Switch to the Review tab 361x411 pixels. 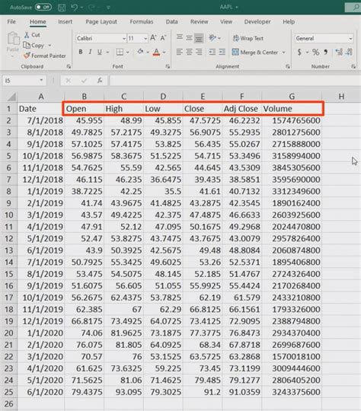pyautogui.click(x=199, y=22)
